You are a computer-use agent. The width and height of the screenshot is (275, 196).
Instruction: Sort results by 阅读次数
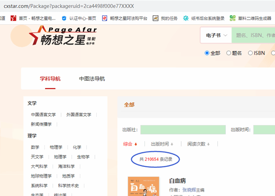(x=196, y=144)
